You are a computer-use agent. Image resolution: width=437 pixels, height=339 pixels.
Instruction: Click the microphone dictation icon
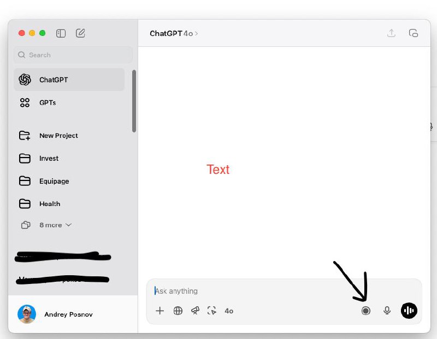[387, 311]
